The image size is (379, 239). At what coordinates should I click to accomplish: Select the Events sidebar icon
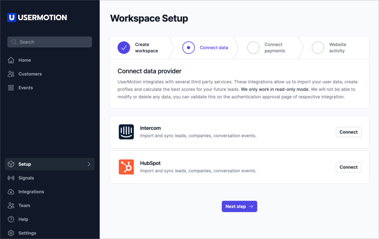(x=11, y=88)
